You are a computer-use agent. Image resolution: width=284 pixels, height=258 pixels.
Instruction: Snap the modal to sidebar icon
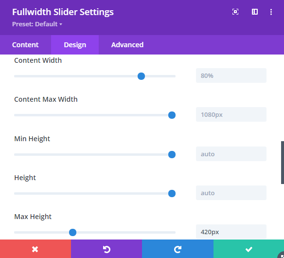coord(255,12)
